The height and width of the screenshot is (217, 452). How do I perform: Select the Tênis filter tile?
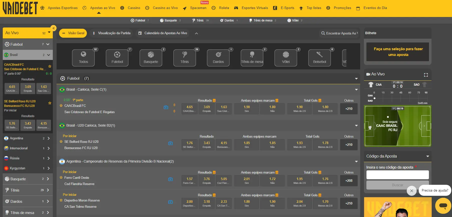coord(185,58)
